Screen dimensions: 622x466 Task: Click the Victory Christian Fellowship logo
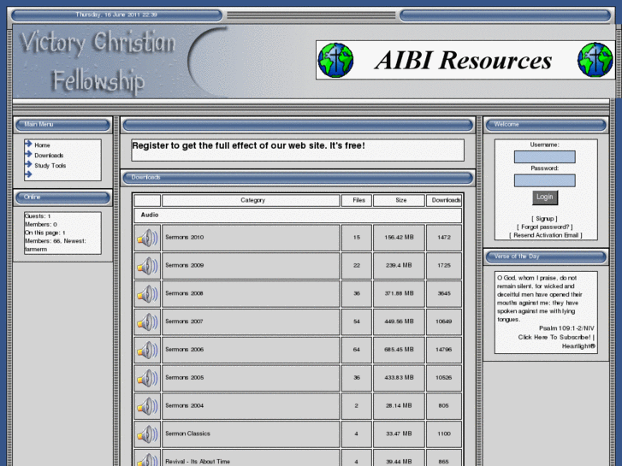(98, 62)
